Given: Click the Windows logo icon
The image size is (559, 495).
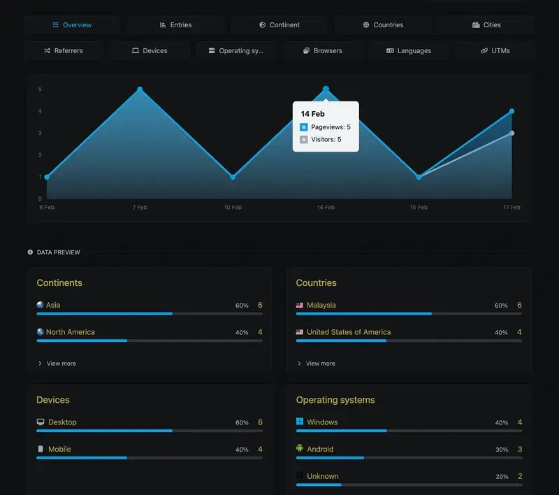Looking at the screenshot, I should (300, 422).
